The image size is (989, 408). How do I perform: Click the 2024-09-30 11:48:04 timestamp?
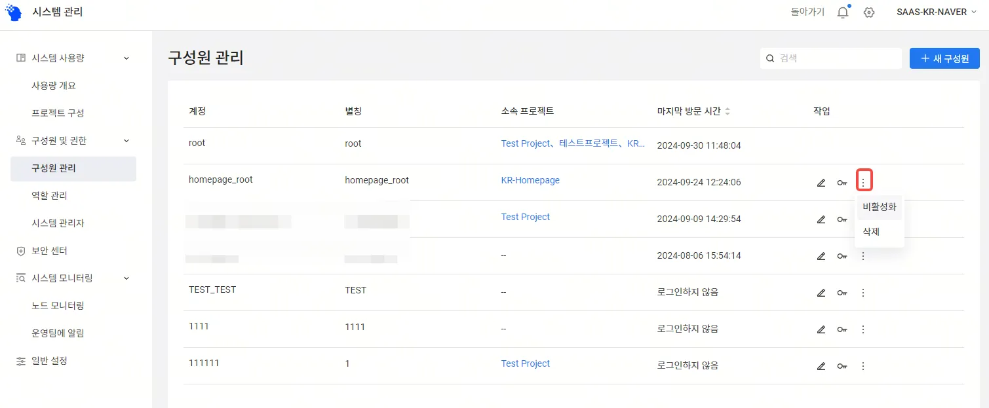pos(699,145)
